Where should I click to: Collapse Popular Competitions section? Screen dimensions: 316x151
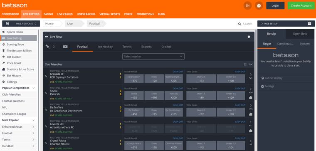pyautogui.click(x=33, y=88)
